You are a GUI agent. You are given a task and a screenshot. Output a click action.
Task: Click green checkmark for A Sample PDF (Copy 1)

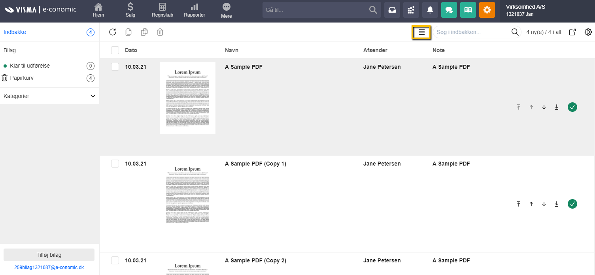[572, 204]
